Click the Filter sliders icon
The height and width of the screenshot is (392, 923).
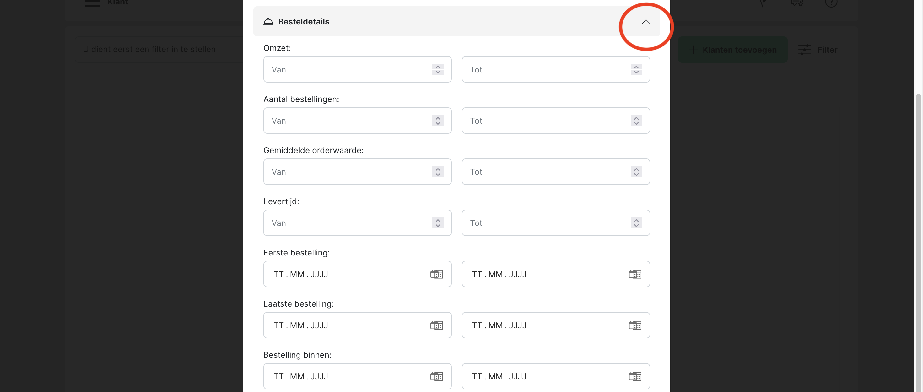(x=804, y=50)
